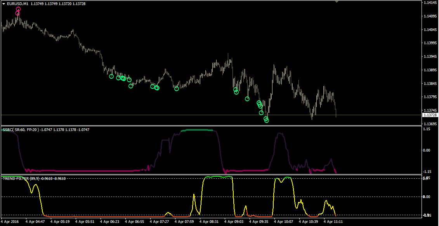
Task: Click the time axis label 4 Apr 04:47
Action: 36,221
